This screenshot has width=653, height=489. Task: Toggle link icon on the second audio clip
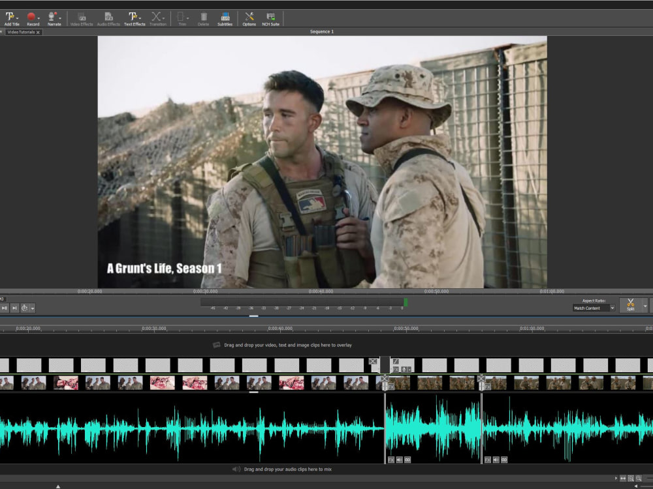click(407, 460)
